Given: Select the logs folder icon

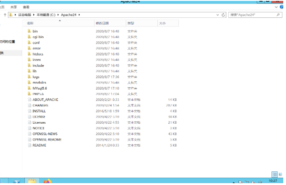Looking at the screenshot, I should (x=29, y=77).
